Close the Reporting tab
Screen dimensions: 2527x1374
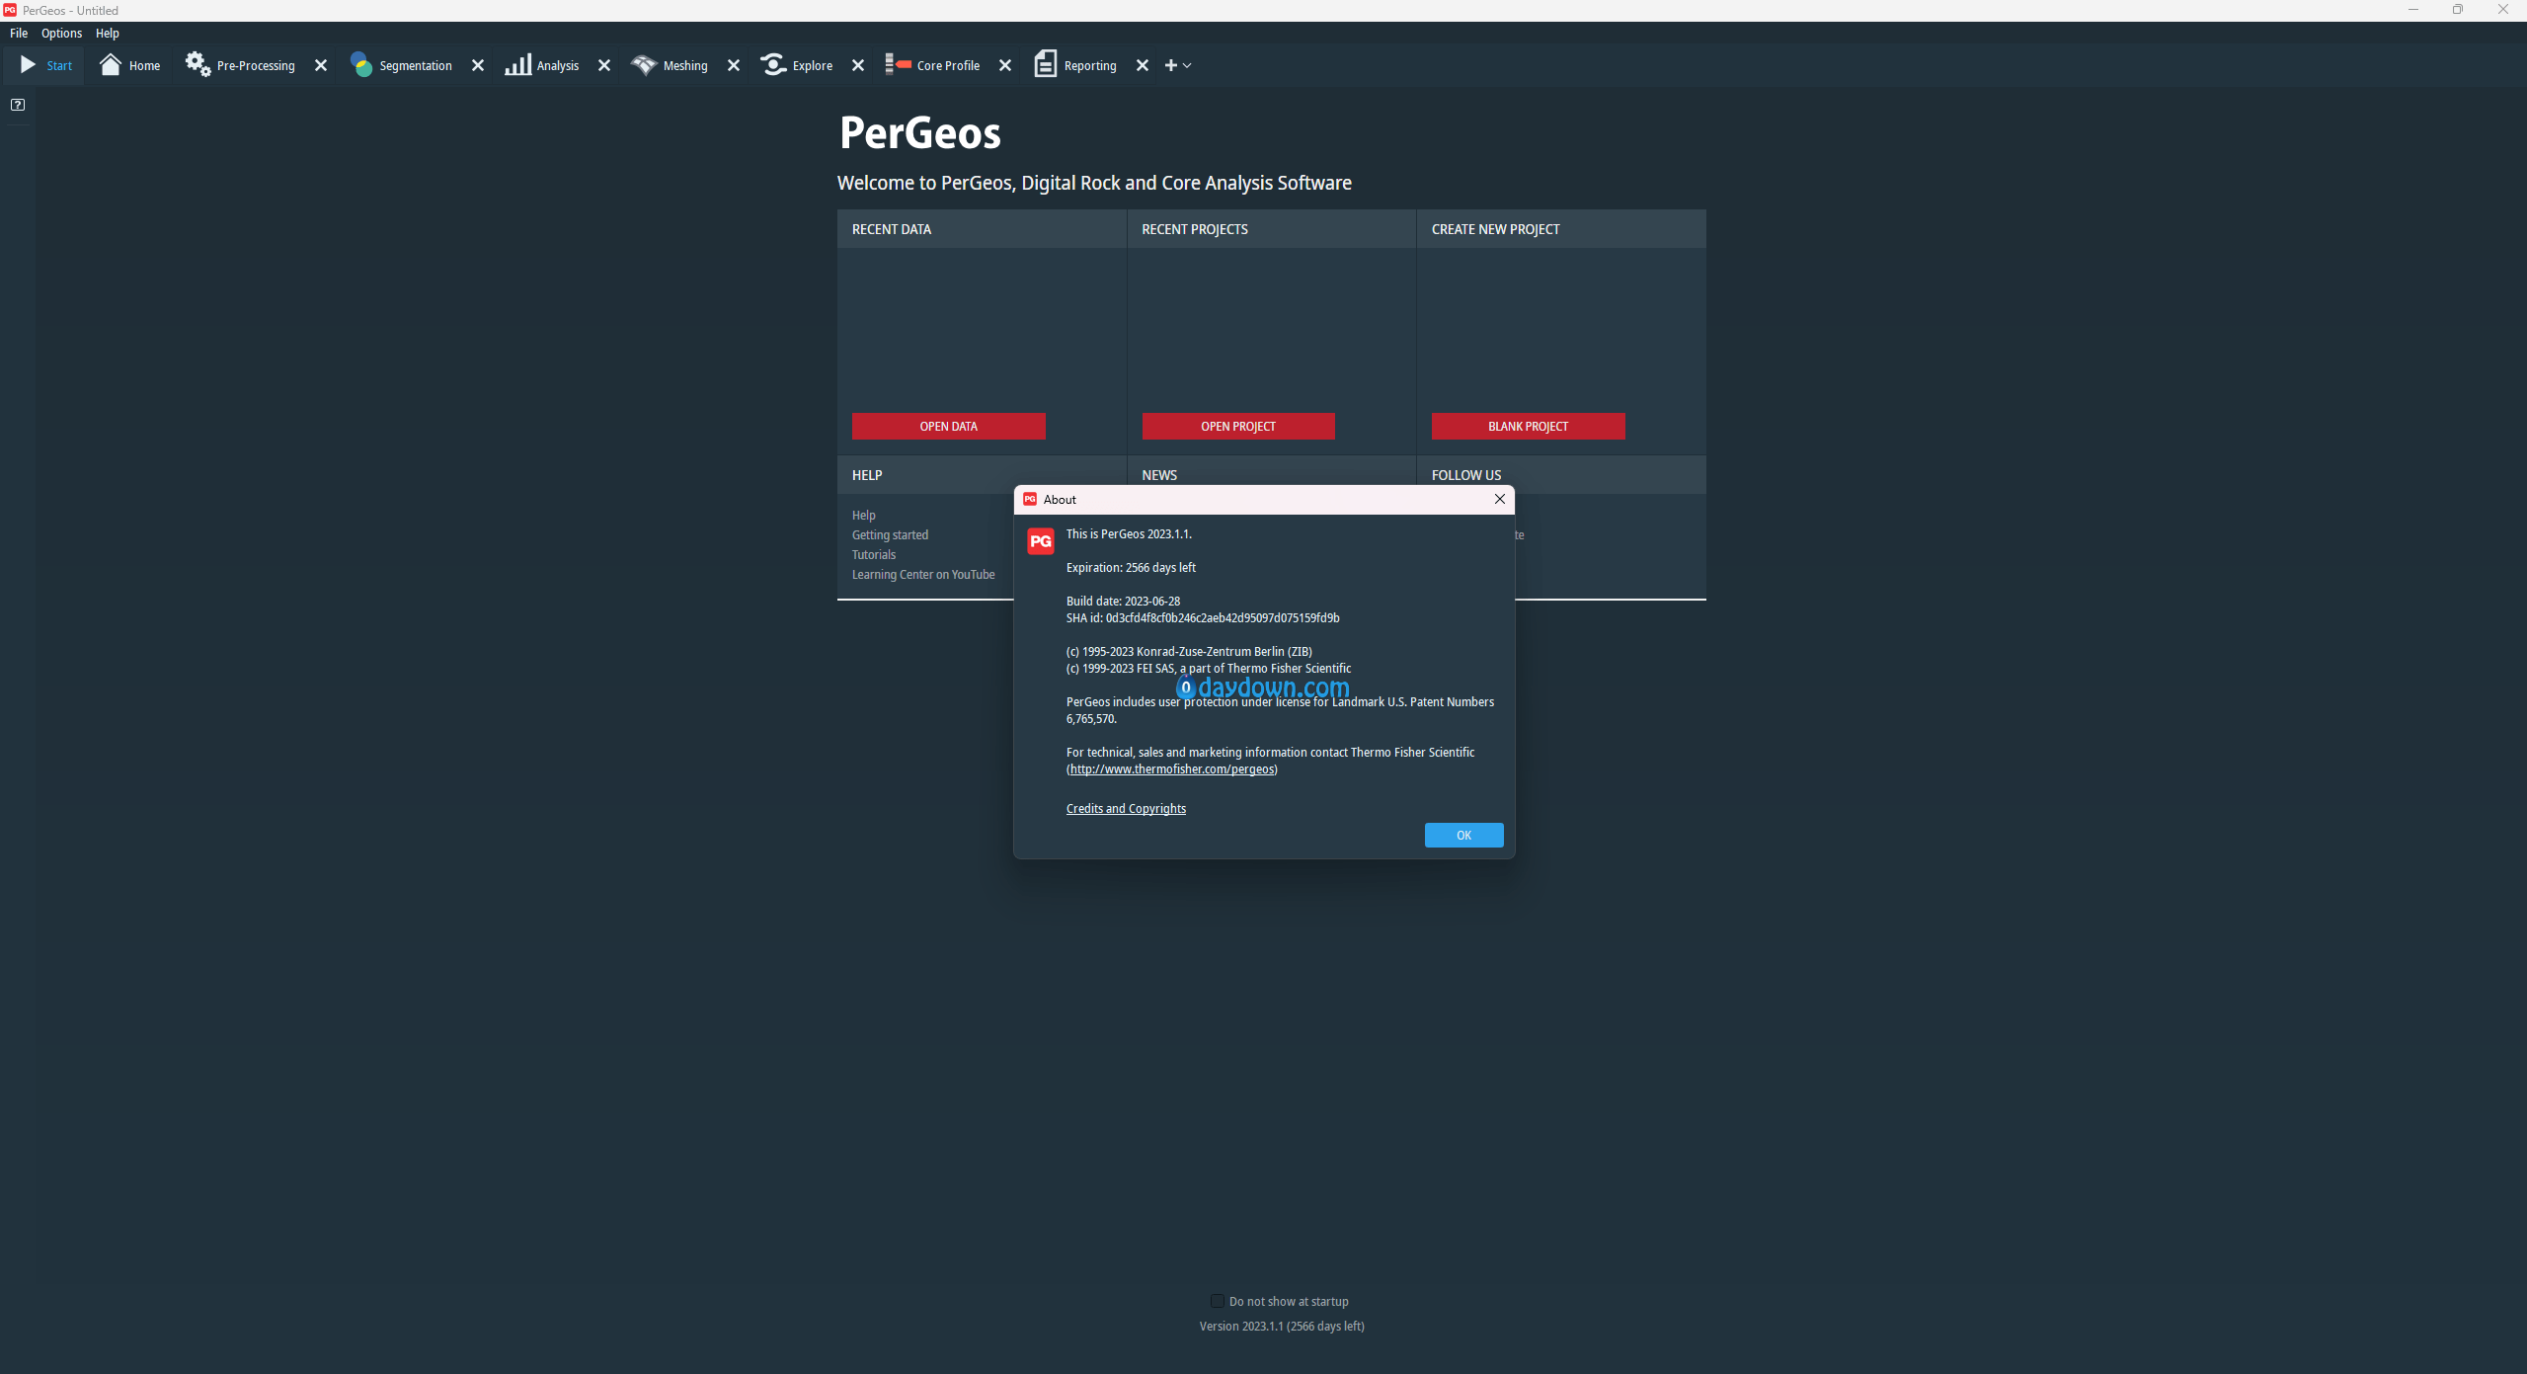pos(1143,65)
